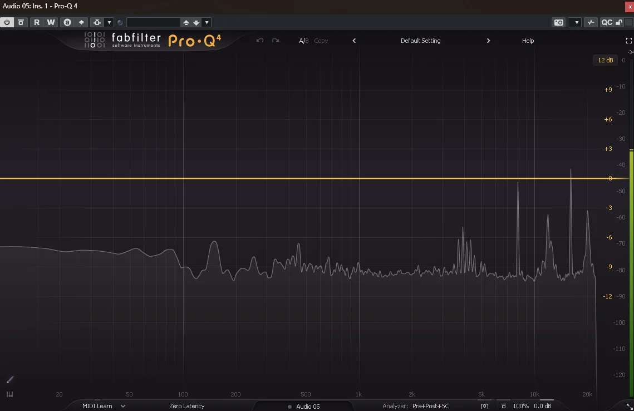Click the A/B compare button
Screen dimensions: 634x411
click(303, 41)
